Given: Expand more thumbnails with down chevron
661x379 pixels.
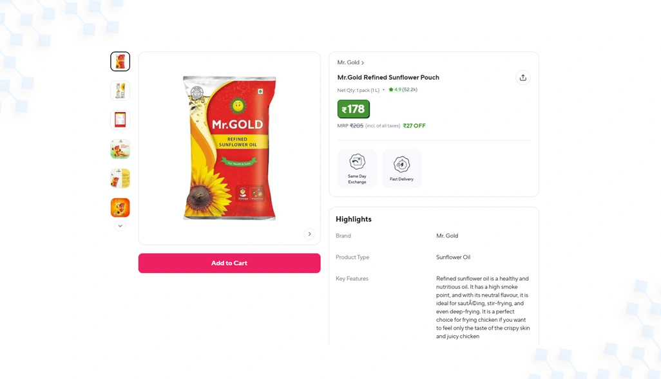Looking at the screenshot, I should pos(120,226).
